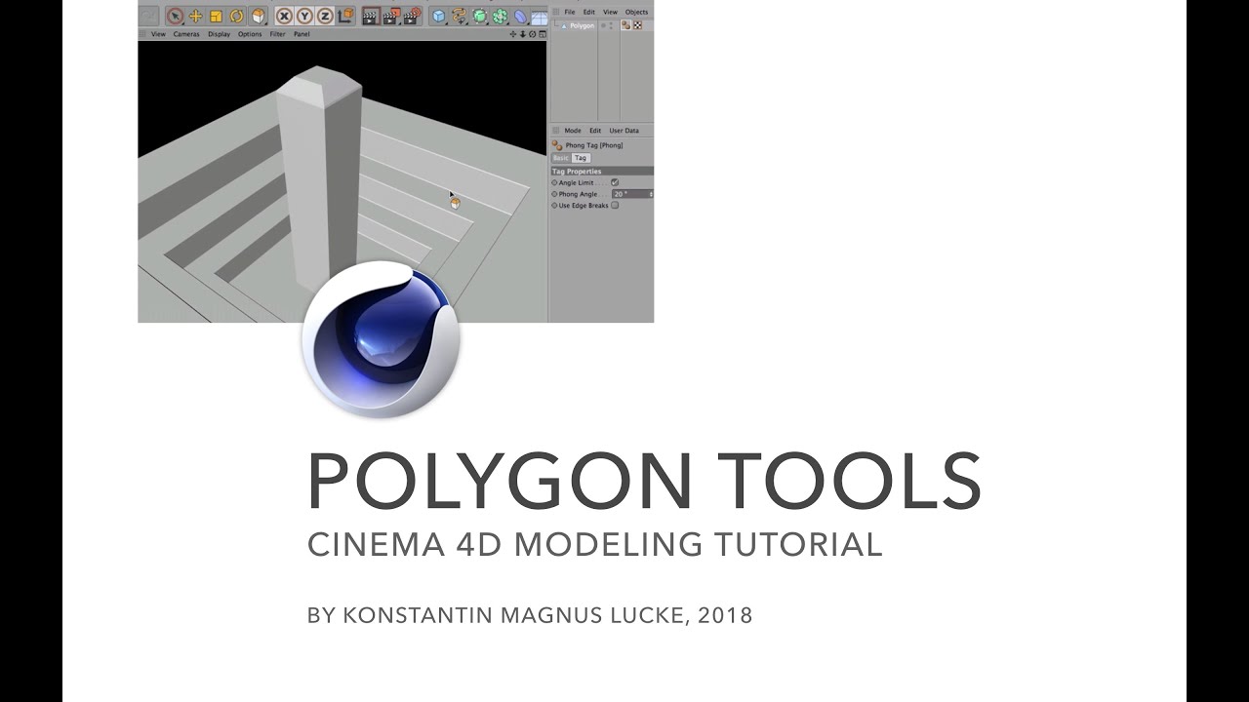Toggle the Z axis lock

[x=325, y=16]
